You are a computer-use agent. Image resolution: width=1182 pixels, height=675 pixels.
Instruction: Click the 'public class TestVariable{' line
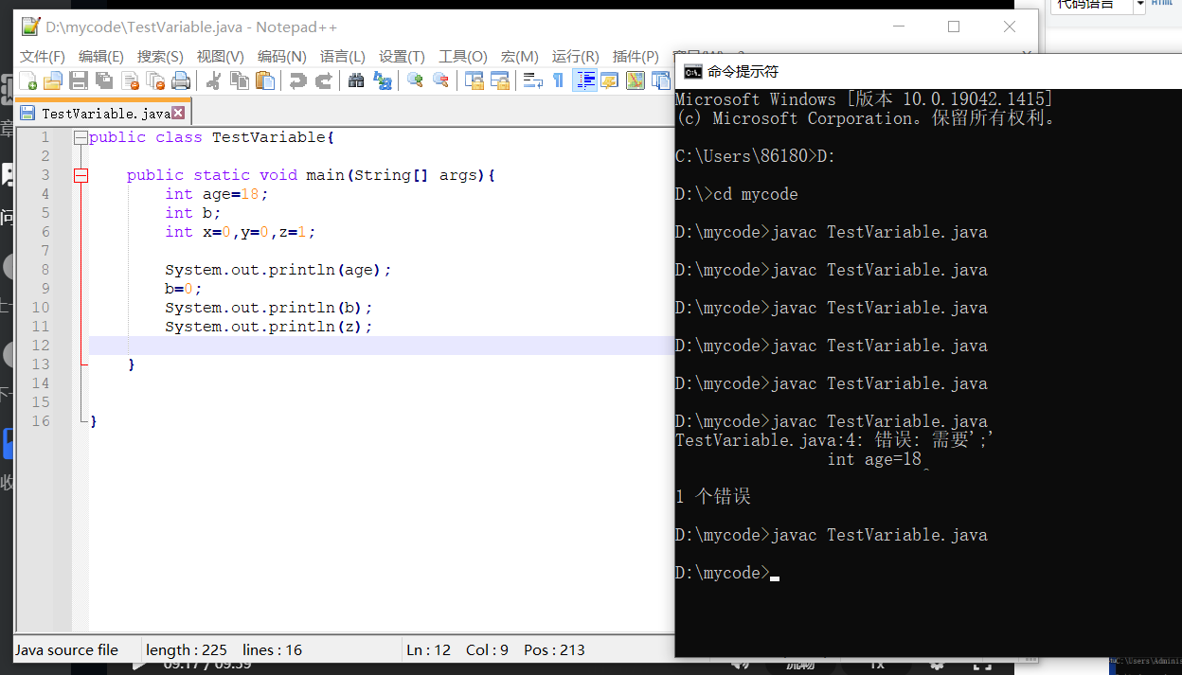212,137
